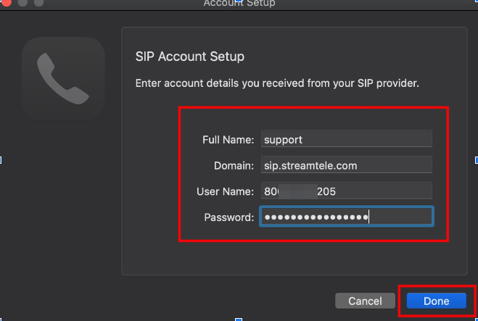Click the Password label
The image size is (478, 321).
228,217
